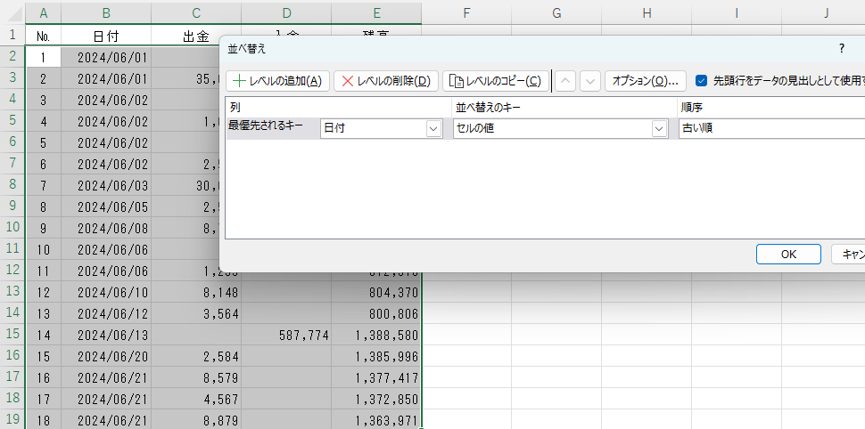865x429 pixels.
Task: Click the レベルの削除 button
Action: point(386,81)
